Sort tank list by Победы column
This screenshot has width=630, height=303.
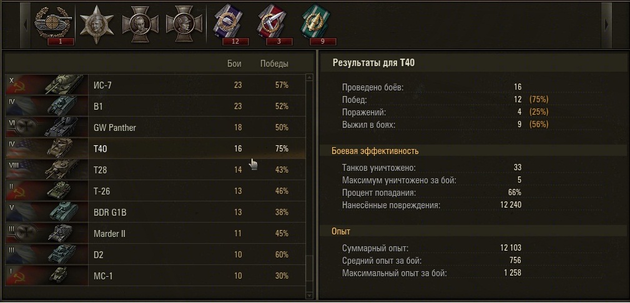[274, 64]
